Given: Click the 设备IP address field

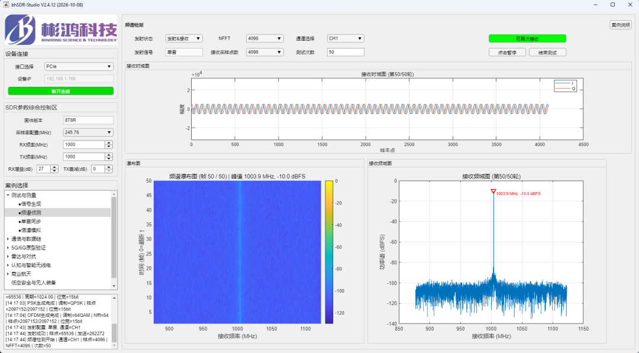Looking at the screenshot, I should click(79, 79).
